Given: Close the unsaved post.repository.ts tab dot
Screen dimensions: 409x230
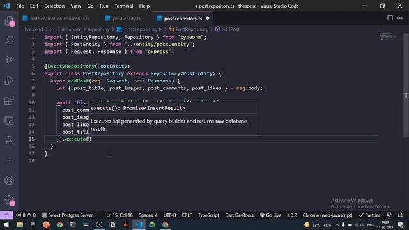Looking at the screenshot, I should tap(207, 19).
